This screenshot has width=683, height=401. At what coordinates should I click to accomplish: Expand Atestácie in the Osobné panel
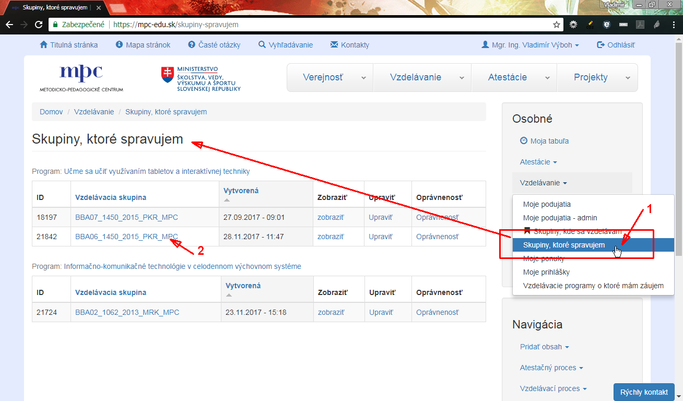click(x=538, y=162)
